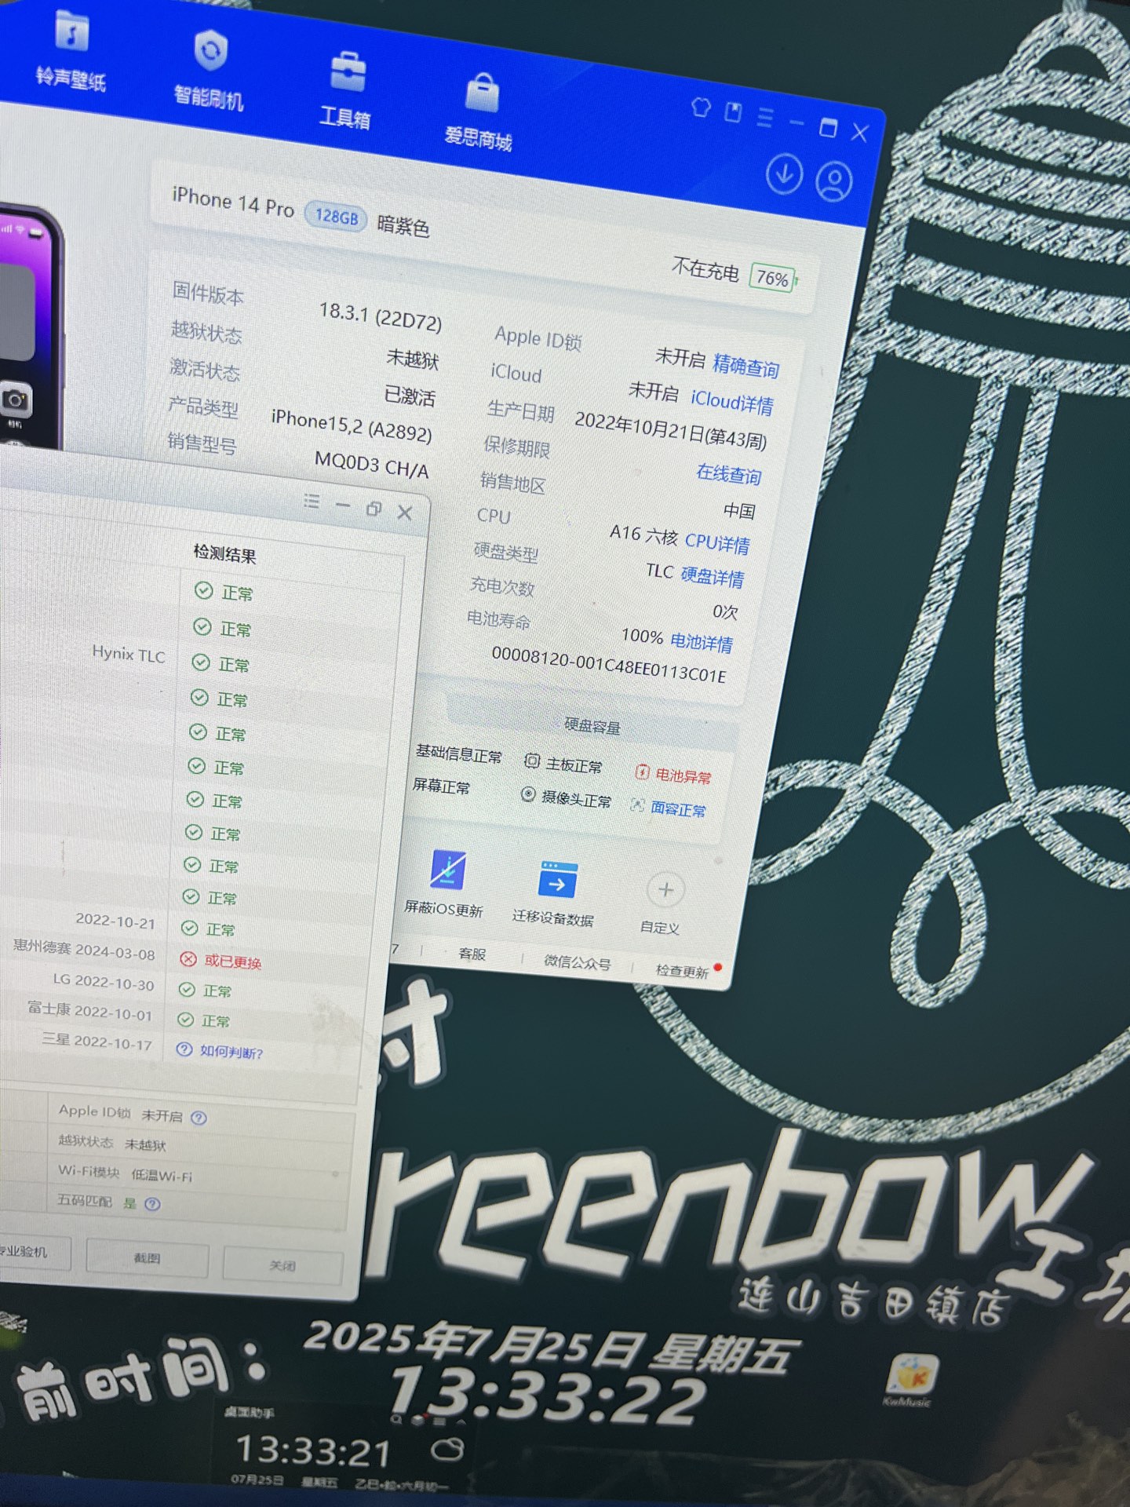
Task: Open the 铃声壁纸 ringtone wallpaper section
Action: click(x=71, y=51)
